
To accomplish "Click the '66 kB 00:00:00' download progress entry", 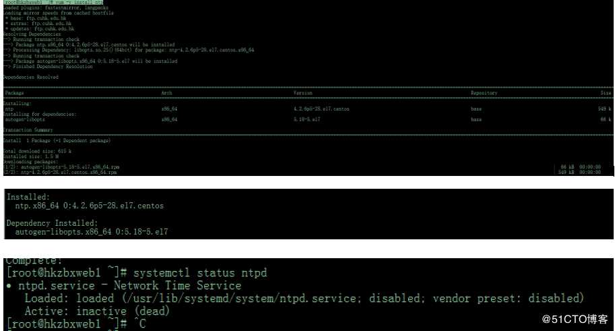I will click(x=581, y=167).
